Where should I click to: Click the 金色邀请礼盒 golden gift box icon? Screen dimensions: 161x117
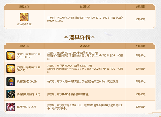[x=24, y=17]
